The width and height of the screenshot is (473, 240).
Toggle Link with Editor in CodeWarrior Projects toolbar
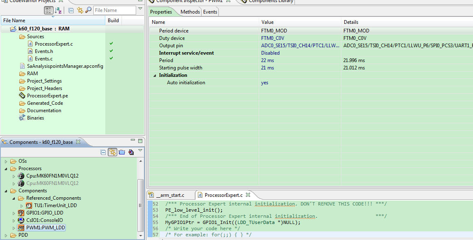pyautogui.click(x=80, y=10)
